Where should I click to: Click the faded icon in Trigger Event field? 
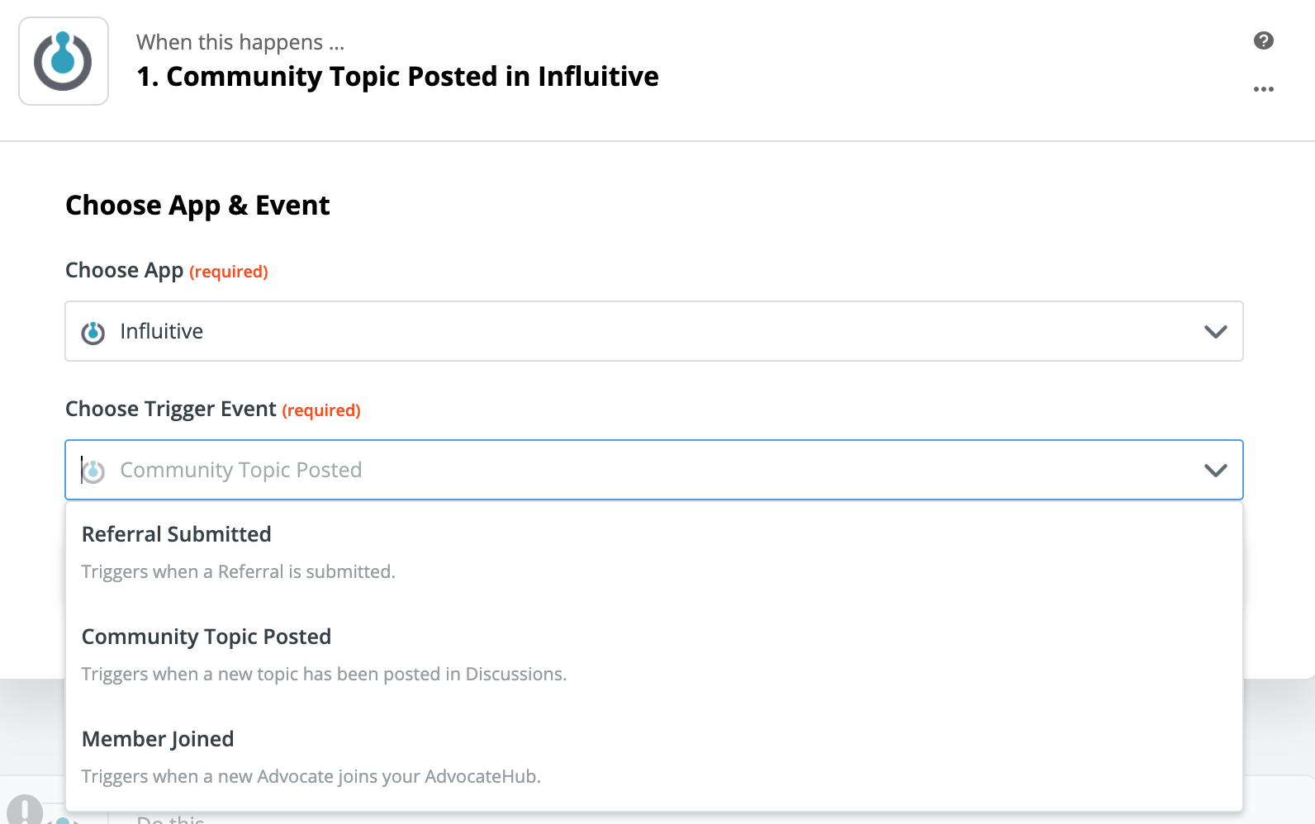[93, 471]
